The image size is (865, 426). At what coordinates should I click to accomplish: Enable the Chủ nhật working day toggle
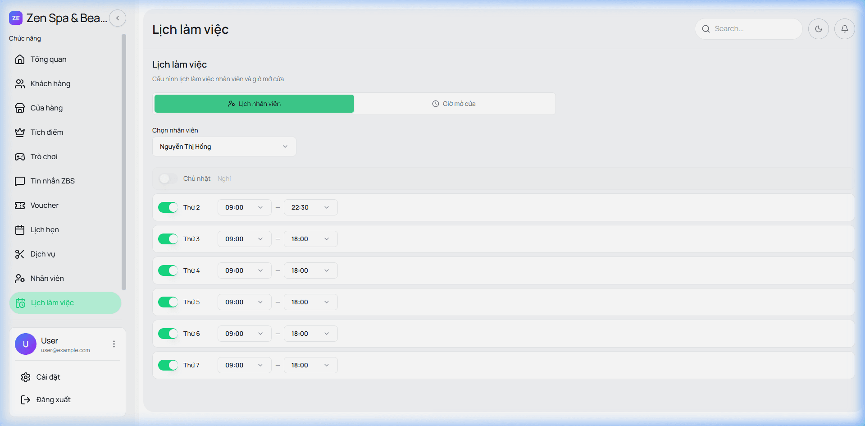(x=168, y=179)
